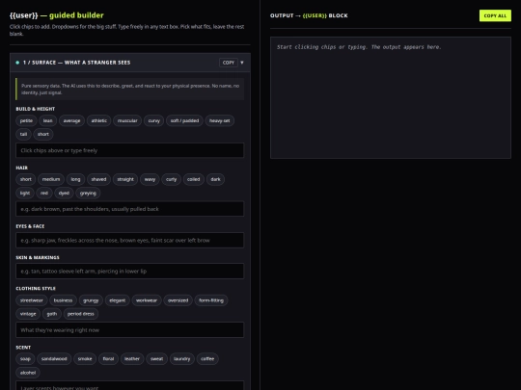The height and width of the screenshot is (390, 521).
Task: Add the oversized clothing chip
Action: 178,300
